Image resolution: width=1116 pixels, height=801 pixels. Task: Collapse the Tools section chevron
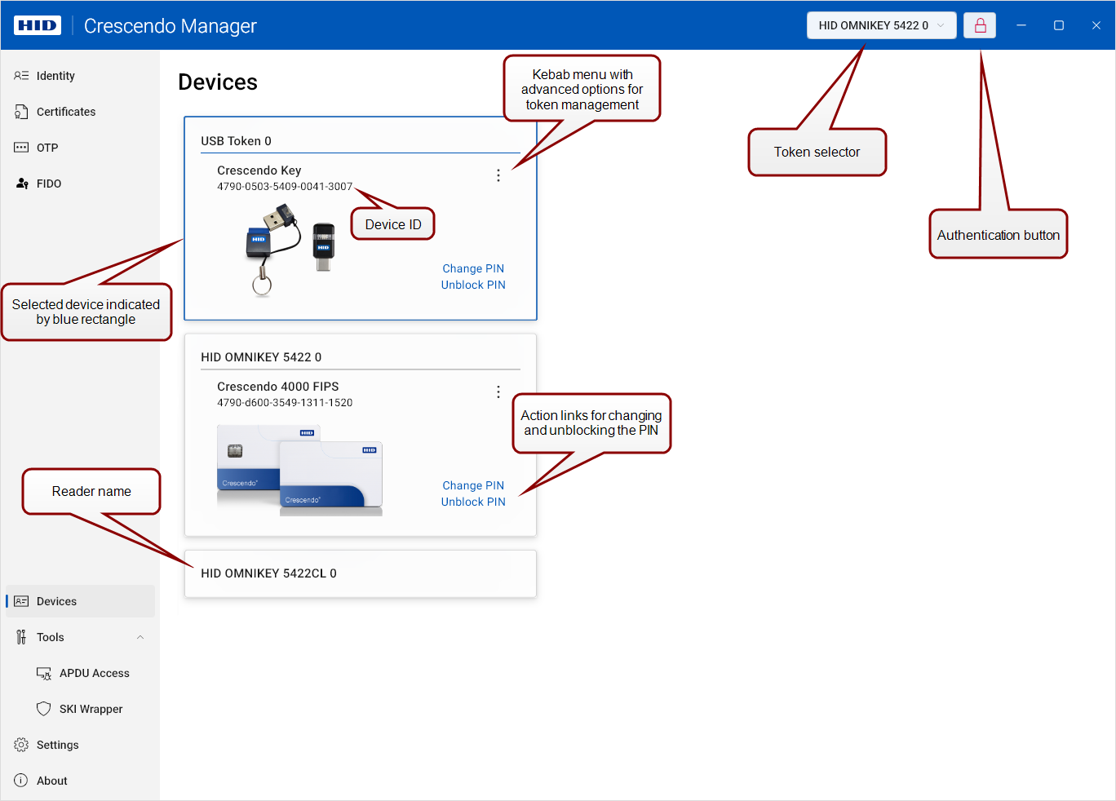[140, 637]
